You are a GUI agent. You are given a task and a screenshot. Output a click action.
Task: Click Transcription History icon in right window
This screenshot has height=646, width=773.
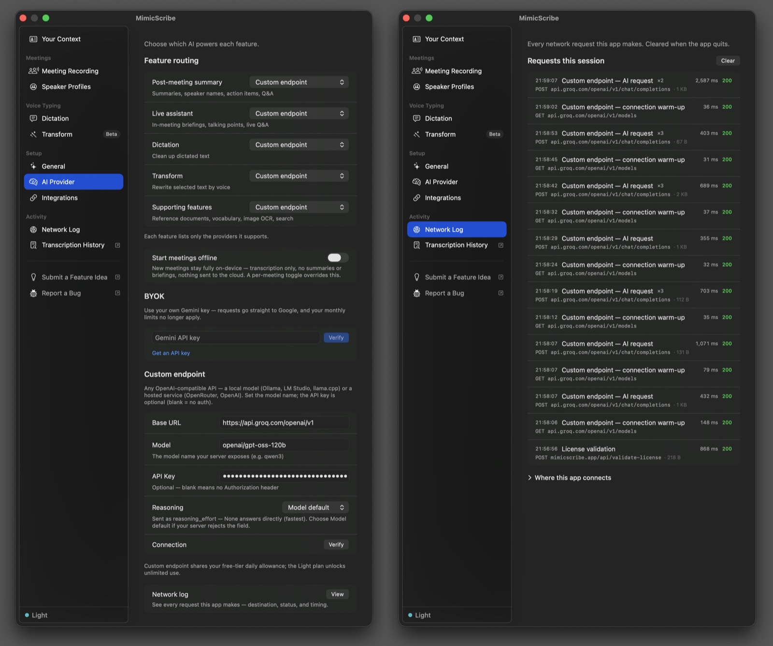(416, 245)
